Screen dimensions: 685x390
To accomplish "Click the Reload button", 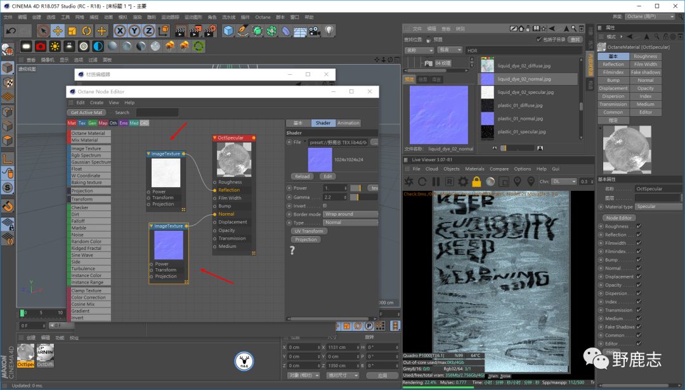I will coord(303,176).
